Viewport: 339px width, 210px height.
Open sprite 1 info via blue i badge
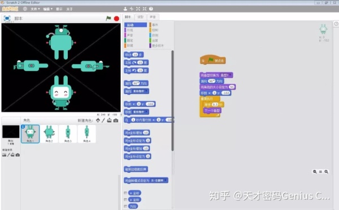point(23,127)
